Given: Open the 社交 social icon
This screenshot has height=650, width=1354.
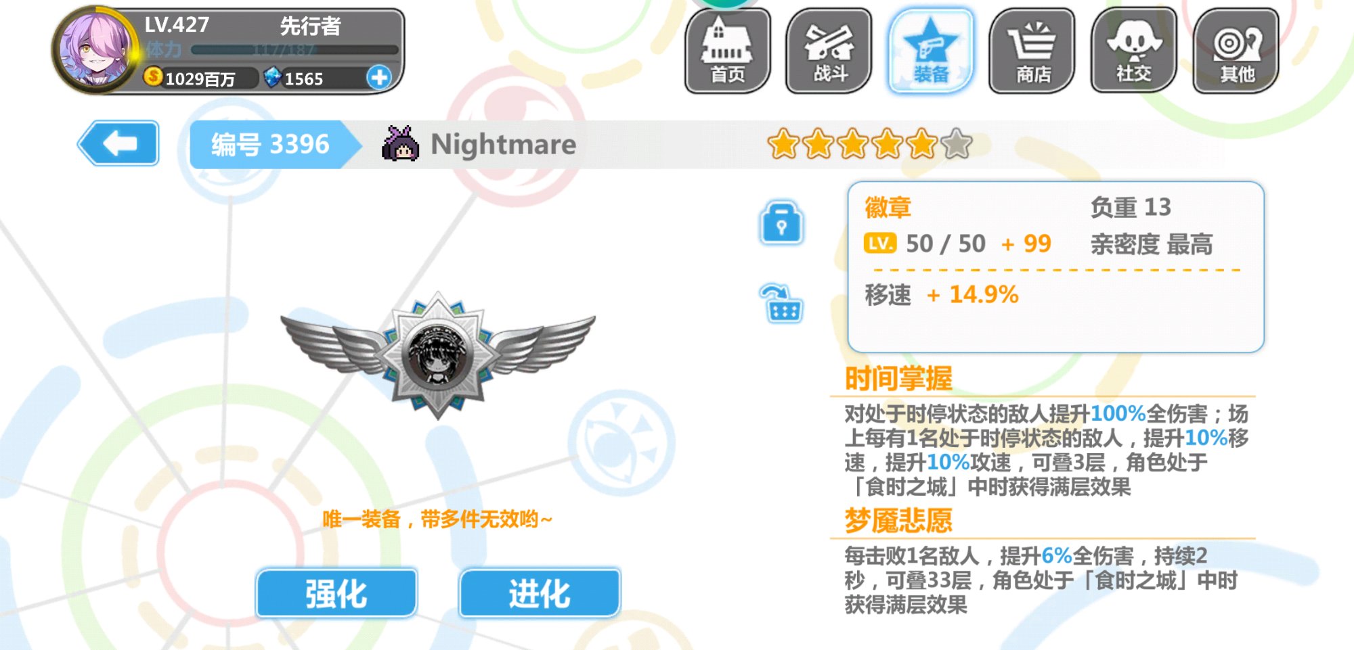Looking at the screenshot, I should tap(1134, 51).
